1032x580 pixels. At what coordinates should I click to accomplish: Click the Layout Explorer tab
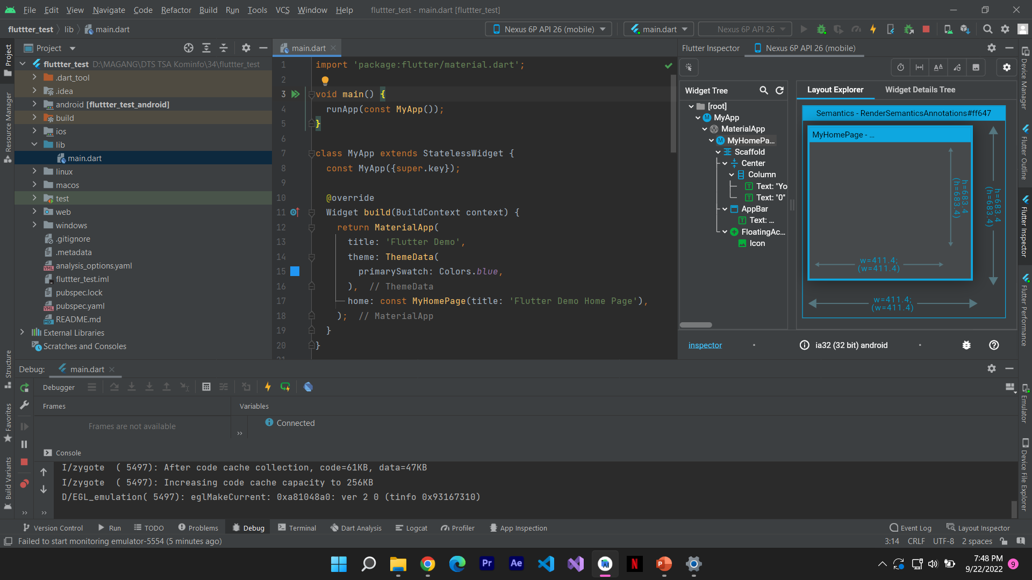(834, 89)
